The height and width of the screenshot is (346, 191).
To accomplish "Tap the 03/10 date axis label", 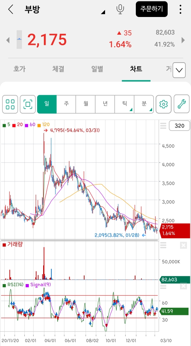I will [166, 341].
